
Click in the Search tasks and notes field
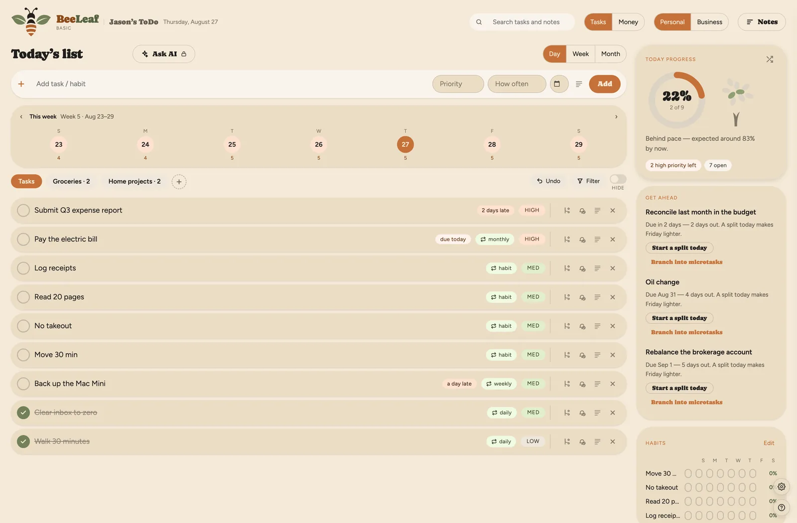pos(522,22)
